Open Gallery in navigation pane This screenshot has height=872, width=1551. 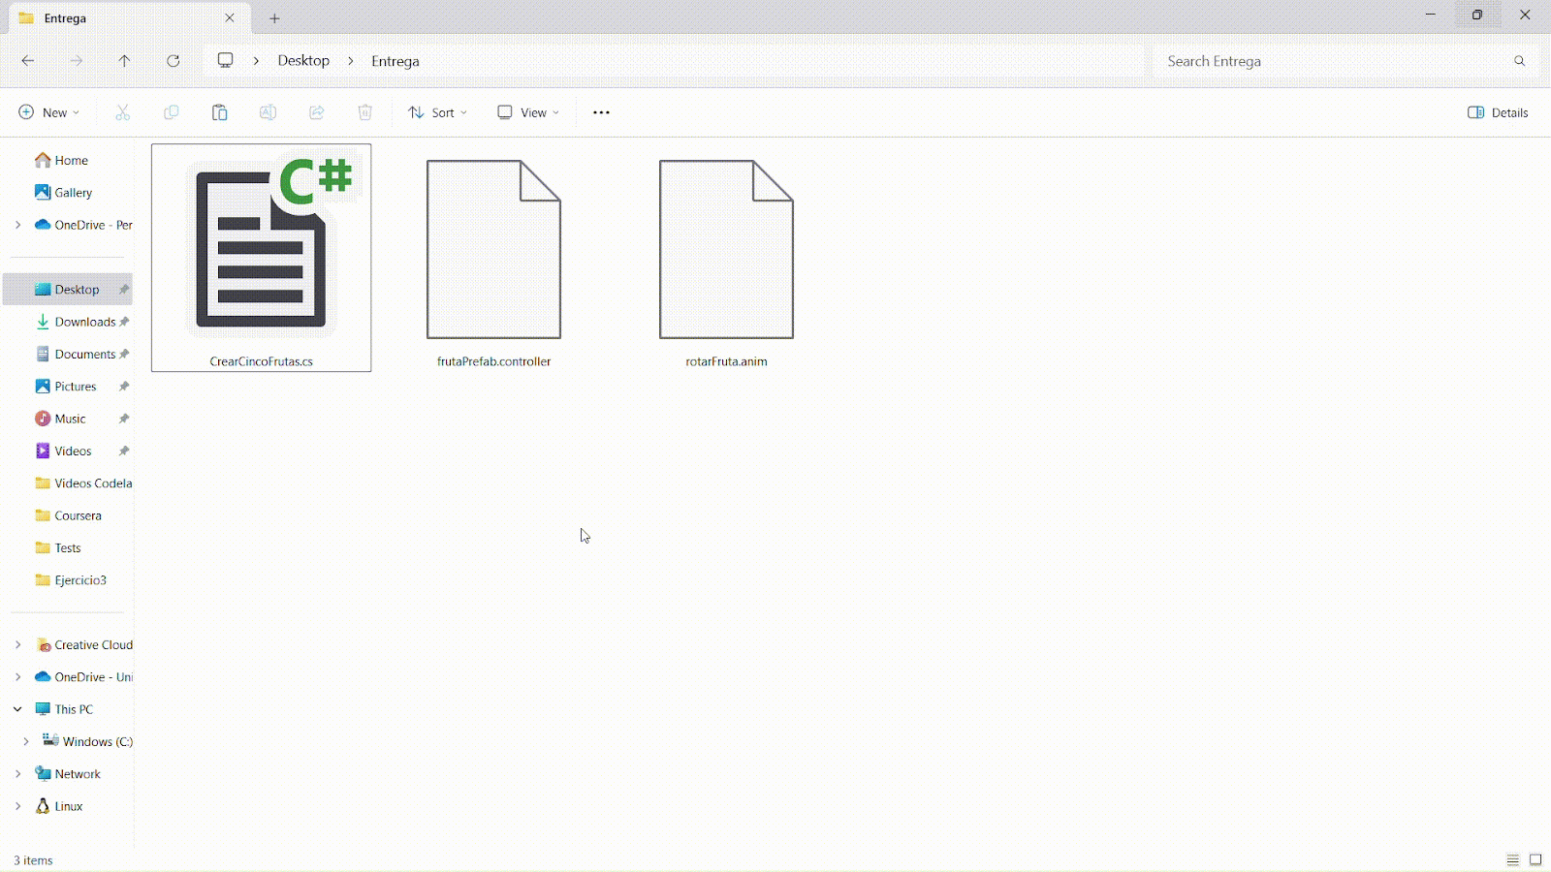coord(68,193)
